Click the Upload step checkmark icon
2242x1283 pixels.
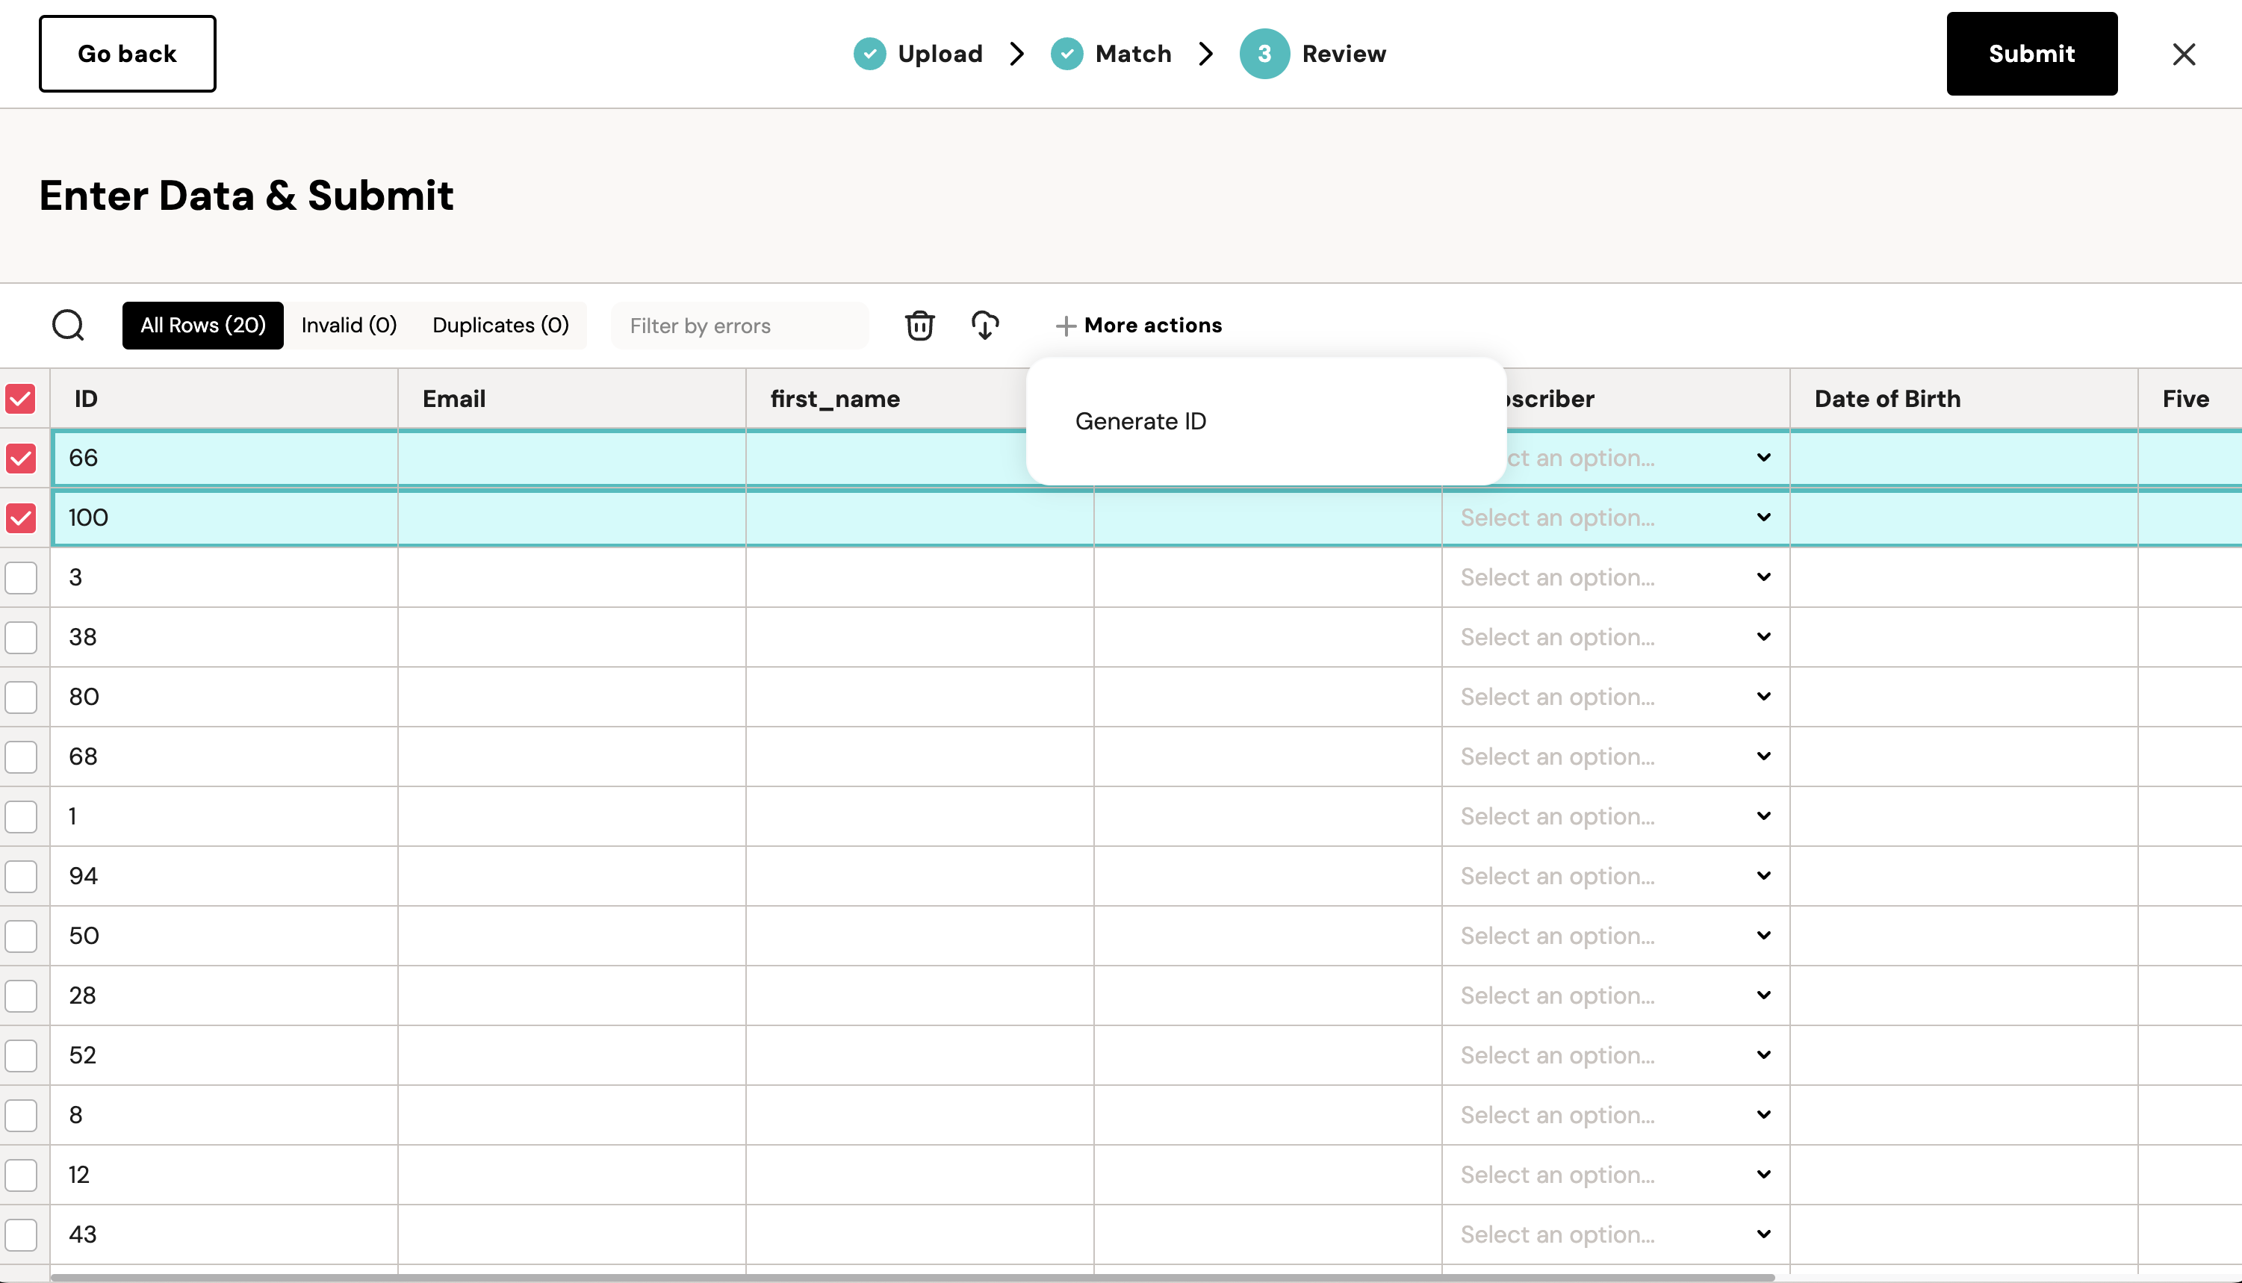point(869,54)
